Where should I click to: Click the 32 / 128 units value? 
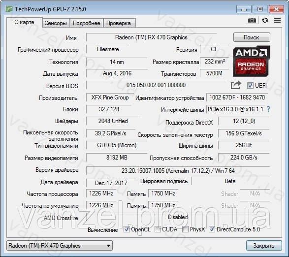click(109, 109)
